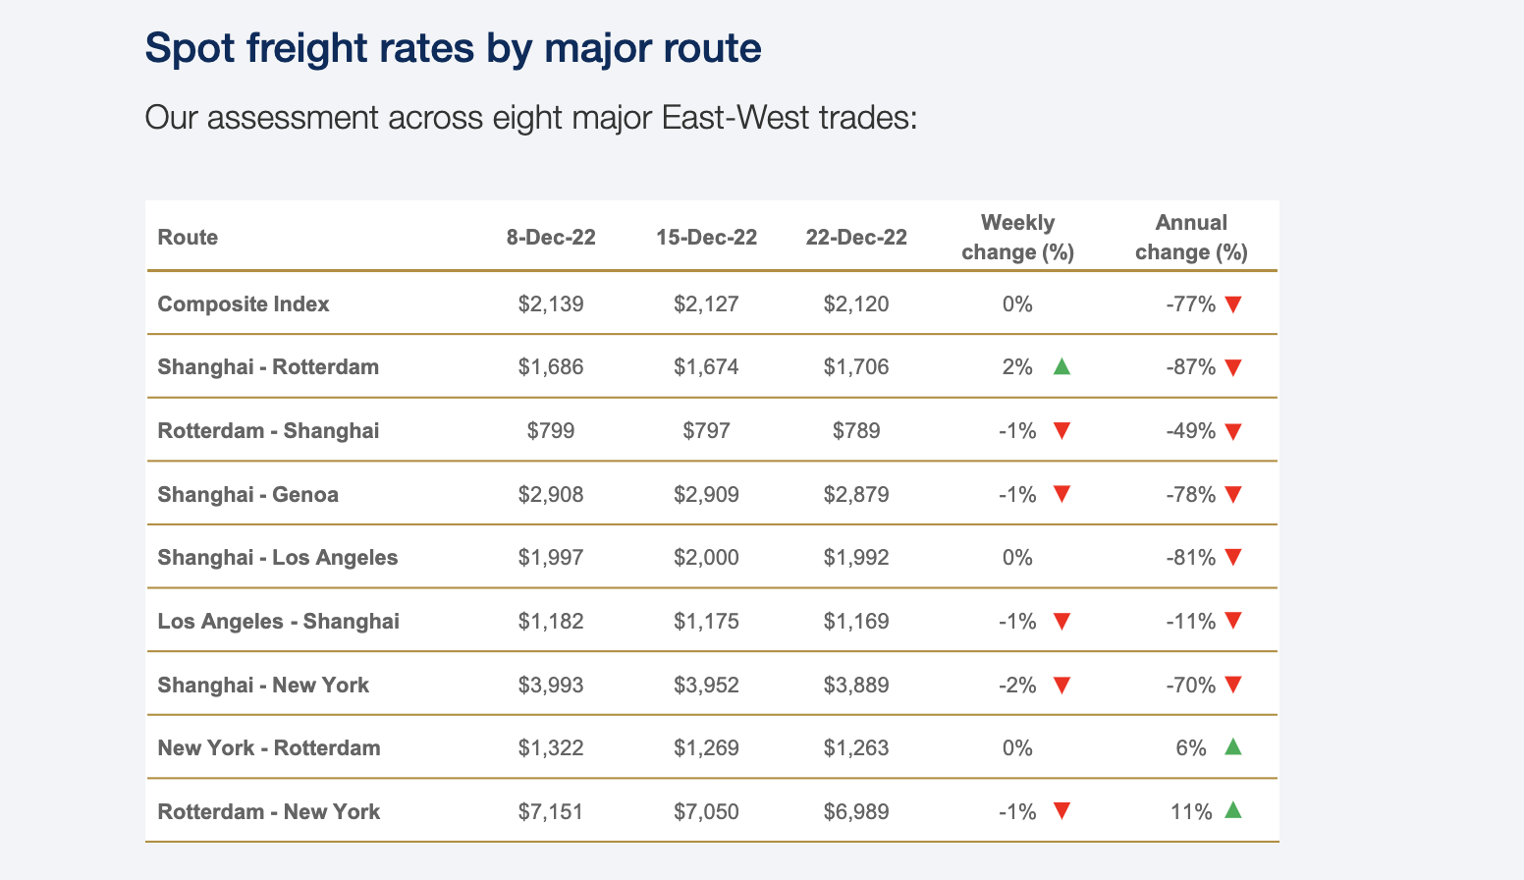
Task: Click the 22-Dec-22 column header
Action: 856,238
